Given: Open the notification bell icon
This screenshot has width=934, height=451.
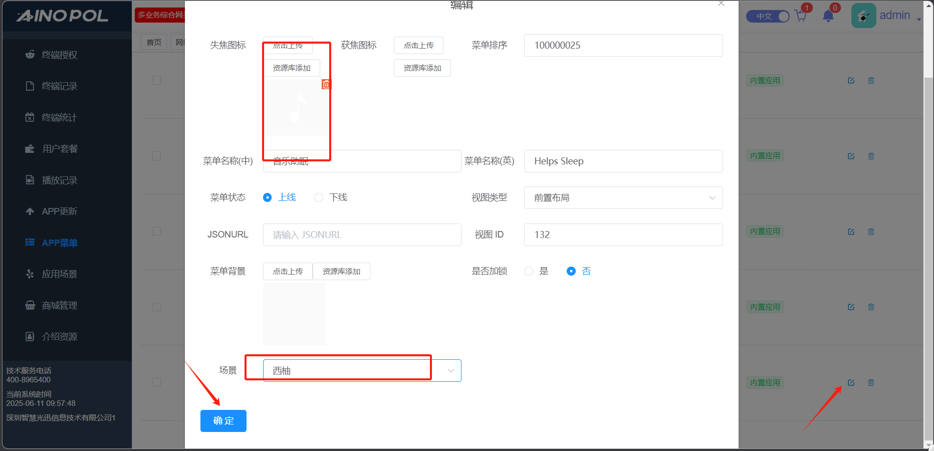Looking at the screenshot, I should [x=828, y=16].
